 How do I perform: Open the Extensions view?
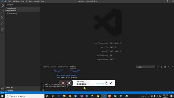(2, 29)
